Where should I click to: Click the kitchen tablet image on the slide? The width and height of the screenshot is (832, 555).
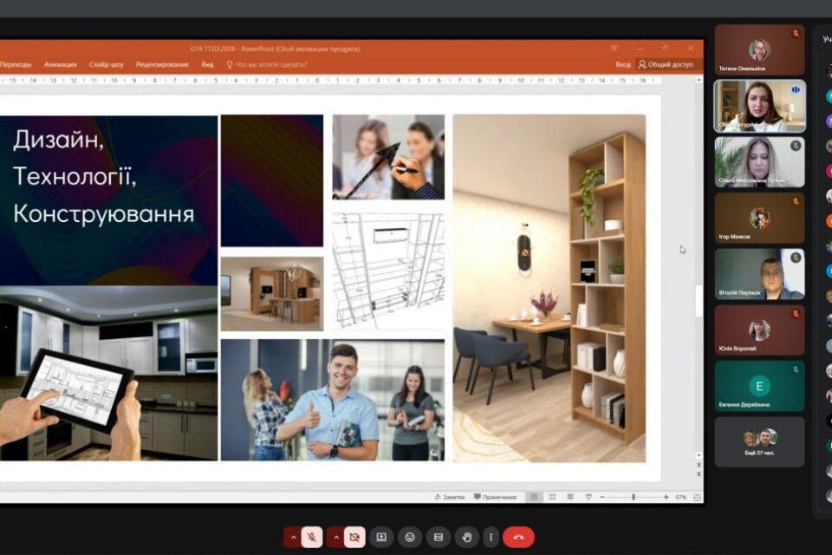point(109,374)
